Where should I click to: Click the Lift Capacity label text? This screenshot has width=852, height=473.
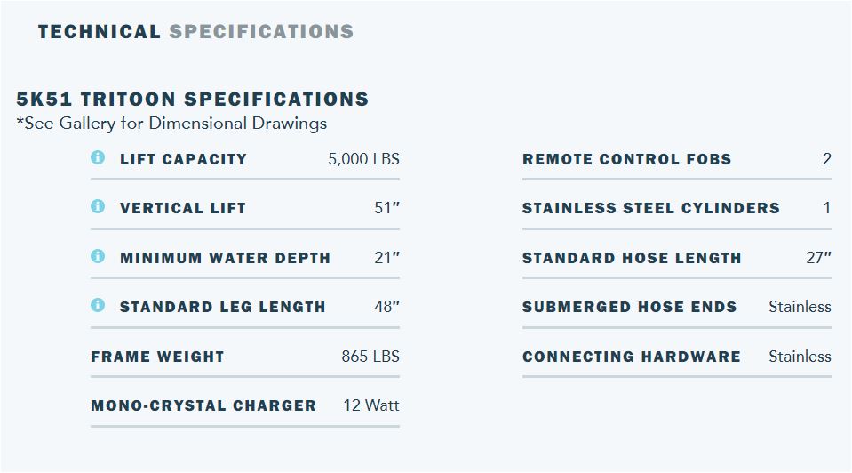[183, 160]
